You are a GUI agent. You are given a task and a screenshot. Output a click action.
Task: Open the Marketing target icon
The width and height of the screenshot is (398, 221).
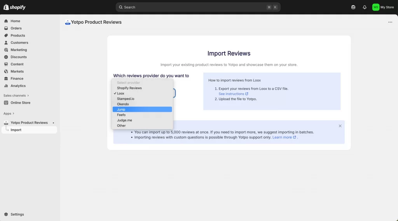(6, 50)
